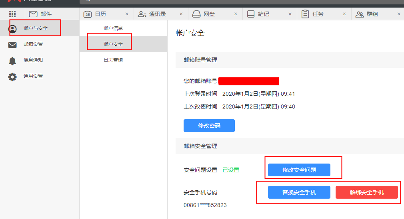Click the apps grid icon
Viewport: 404px width, 219px height.
coord(12,14)
